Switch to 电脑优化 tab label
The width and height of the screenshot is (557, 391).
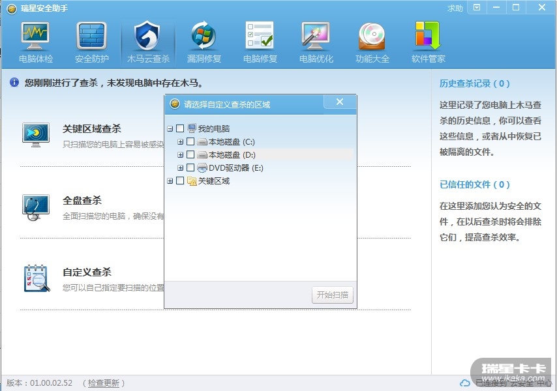point(316,59)
